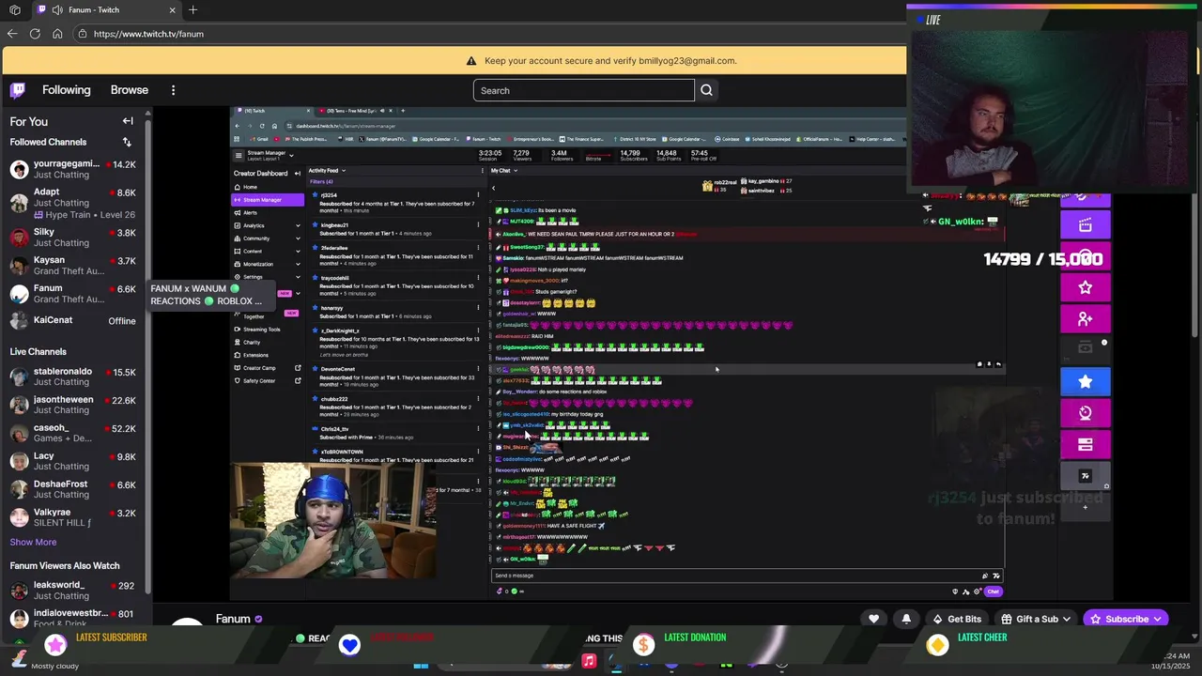1202x676 pixels.
Task: Click the Twitch logo home icon
Action: (17, 90)
